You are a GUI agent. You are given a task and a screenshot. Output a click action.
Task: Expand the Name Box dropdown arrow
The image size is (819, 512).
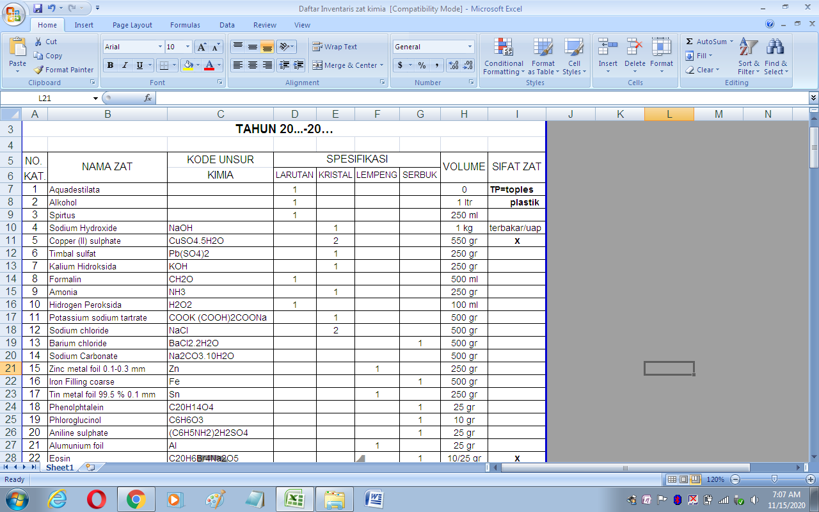pyautogui.click(x=95, y=98)
